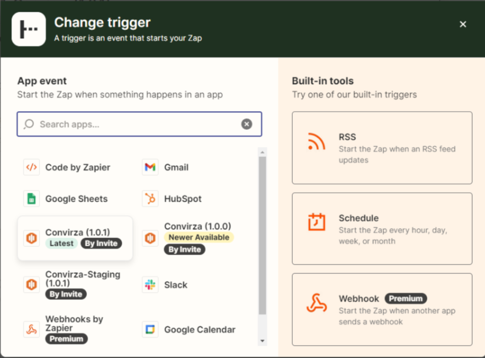
Task: Click the RSS feed icon
Action: coord(316,142)
